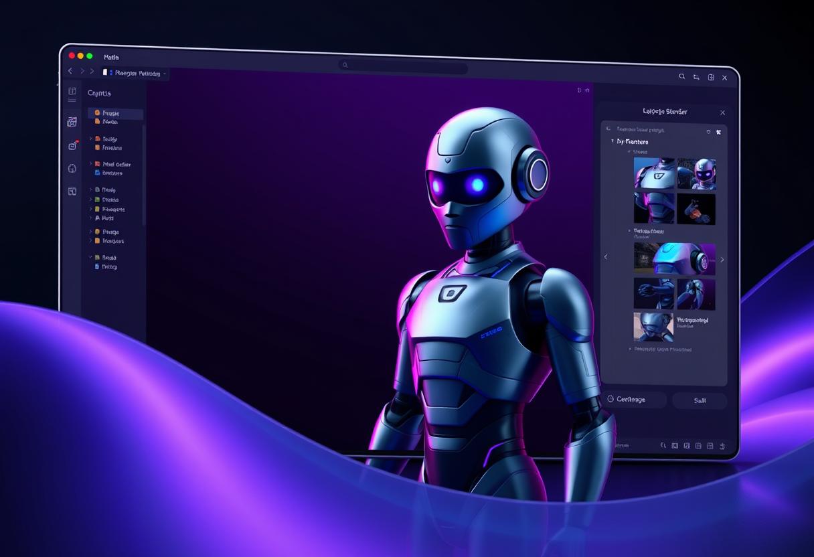Image resolution: width=814 pixels, height=557 pixels.
Task: Click the back arrow in the top navigation bar
Action: pyautogui.click(x=70, y=71)
